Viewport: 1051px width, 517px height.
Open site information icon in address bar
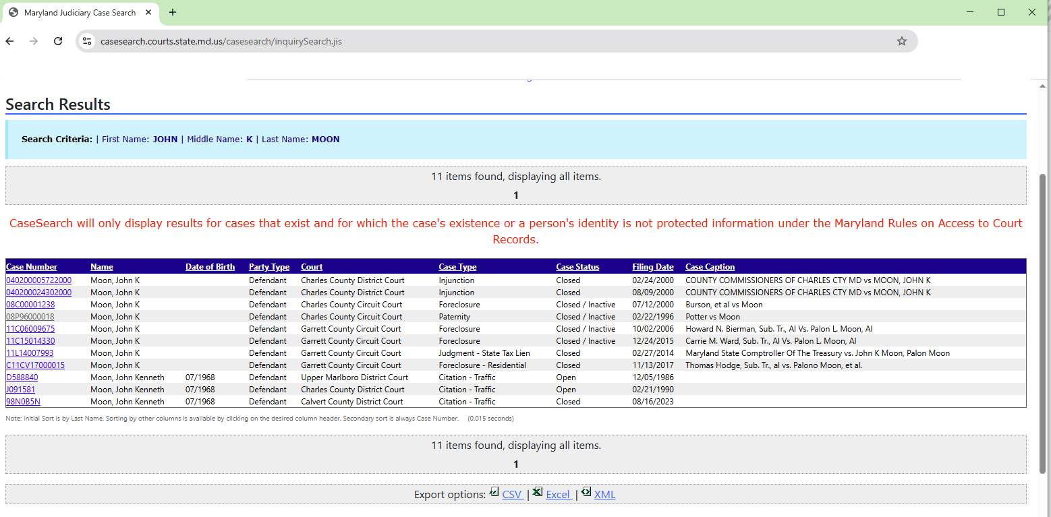click(87, 41)
